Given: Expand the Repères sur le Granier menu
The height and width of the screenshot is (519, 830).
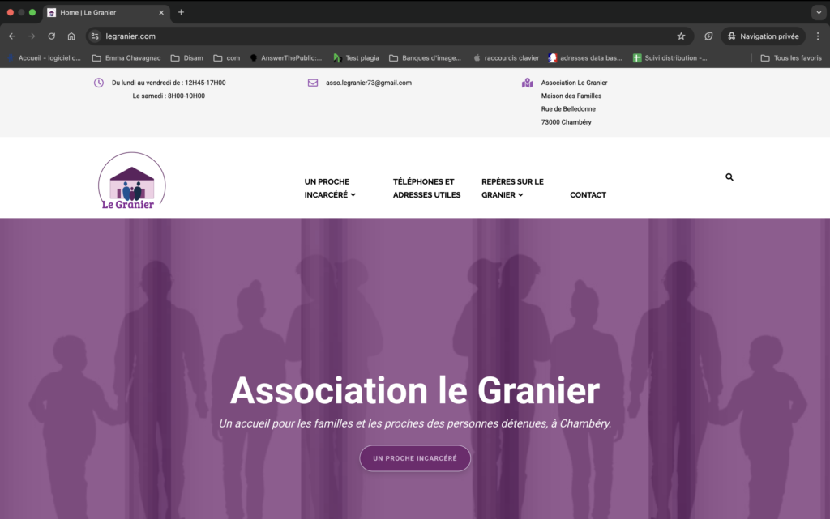Looking at the screenshot, I should [512, 188].
